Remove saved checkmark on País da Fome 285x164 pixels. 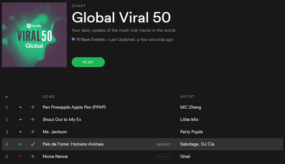click(33, 144)
